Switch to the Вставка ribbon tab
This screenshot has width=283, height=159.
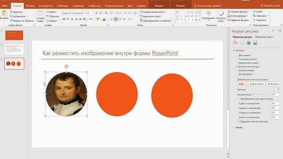coord(30,6)
